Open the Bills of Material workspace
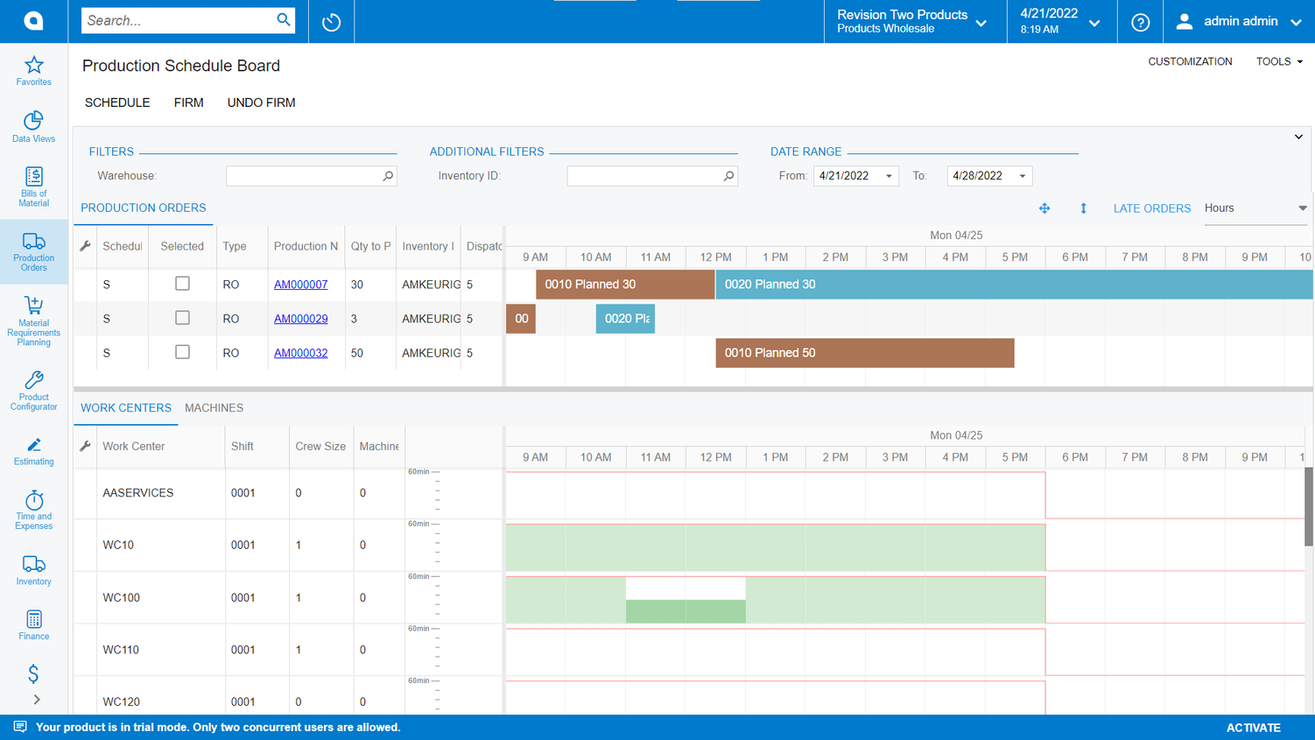The width and height of the screenshot is (1315, 740). tap(33, 186)
